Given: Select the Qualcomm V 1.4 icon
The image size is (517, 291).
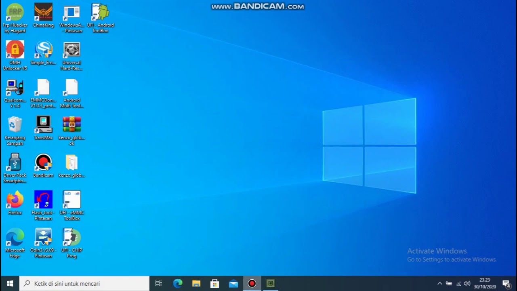Looking at the screenshot, I should pos(15,93).
